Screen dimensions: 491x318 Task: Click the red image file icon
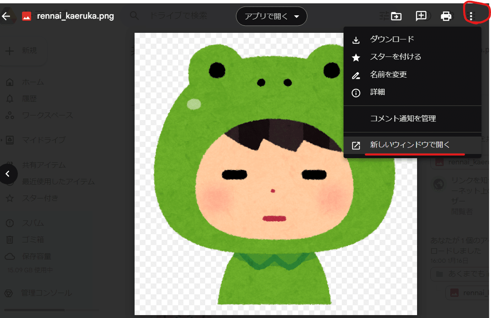pos(27,16)
